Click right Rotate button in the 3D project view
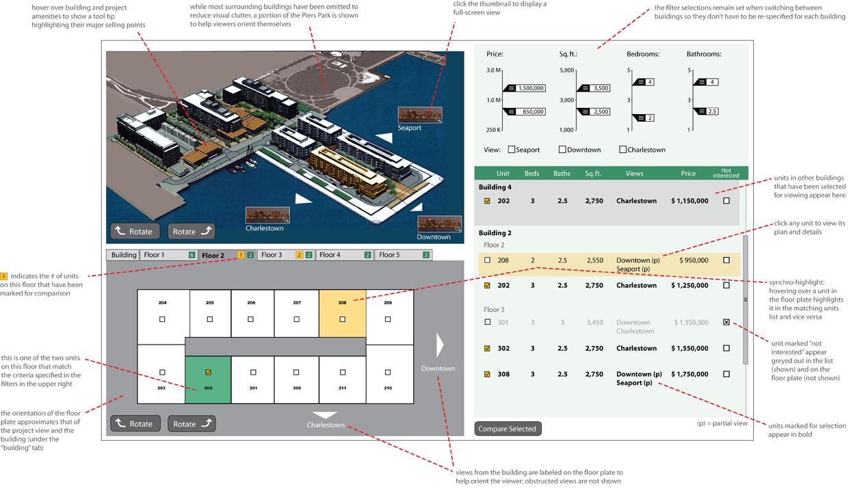The width and height of the screenshot is (855, 497). click(192, 231)
